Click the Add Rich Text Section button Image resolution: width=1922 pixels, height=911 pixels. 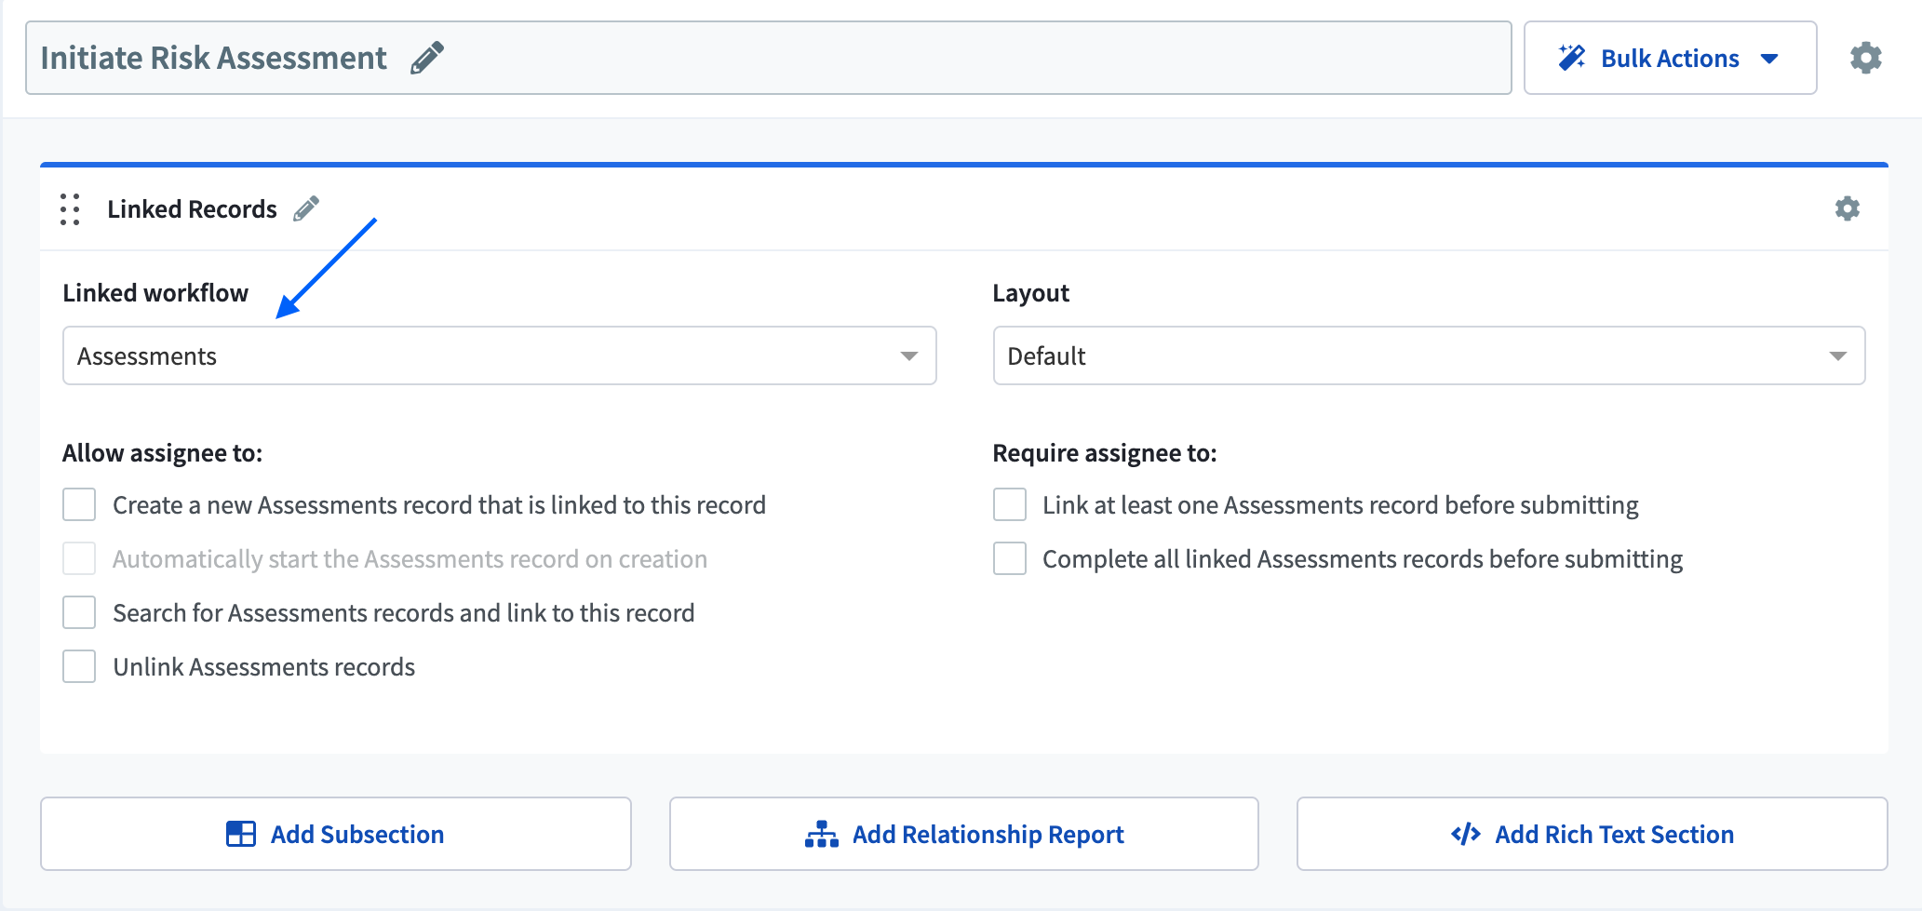tap(1593, 834)
